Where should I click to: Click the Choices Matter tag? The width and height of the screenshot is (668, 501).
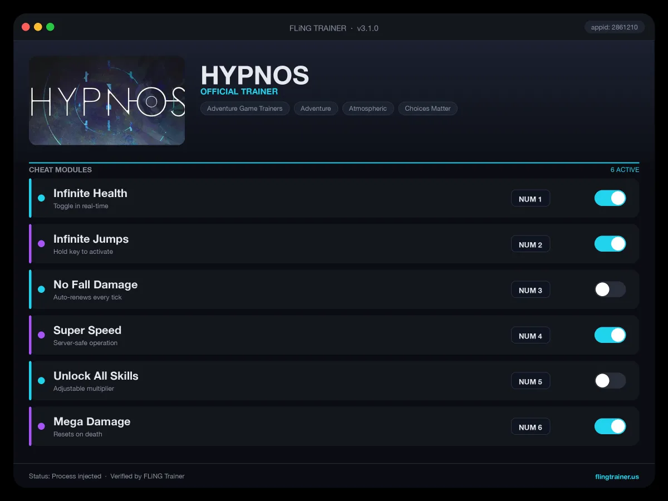[428, 109]
